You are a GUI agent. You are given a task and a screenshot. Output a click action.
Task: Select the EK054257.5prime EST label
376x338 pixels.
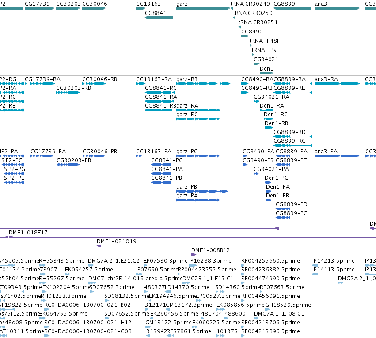click(x=89, y=270)
